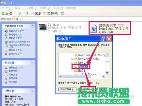Select the TrueType font file icon

tap(93, 29)
